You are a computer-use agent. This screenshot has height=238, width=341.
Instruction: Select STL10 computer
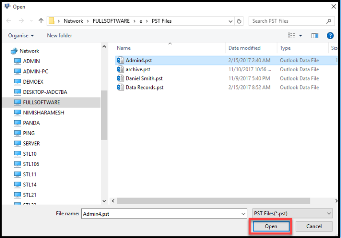click(x=30, y=154)
